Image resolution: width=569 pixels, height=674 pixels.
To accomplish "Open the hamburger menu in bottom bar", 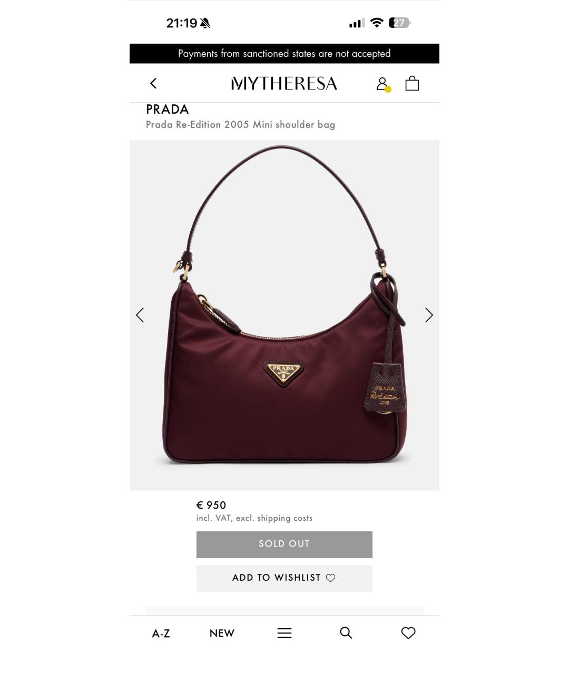I will coord(284,633).
